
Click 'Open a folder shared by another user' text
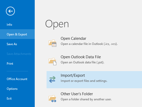[86, 99]
